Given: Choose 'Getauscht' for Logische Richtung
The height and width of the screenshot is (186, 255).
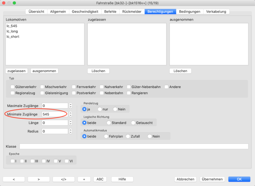Looking at the screenshot, I should 133,123.
